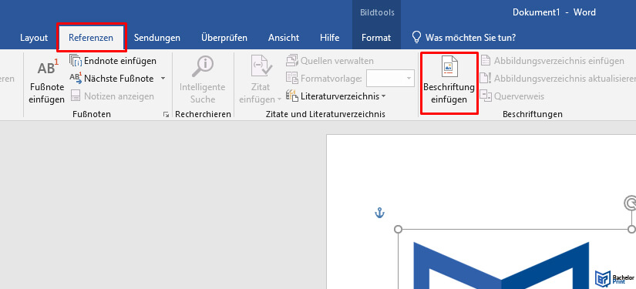Expand the Nächste Fußnote dropdown arrow
Image resolution: width=636 pixels, height=289 pixels.
[x=163, y=79]
